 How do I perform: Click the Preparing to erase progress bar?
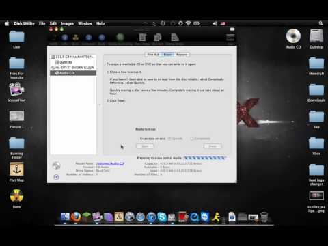pyautogui.click(x=204, y=158)
